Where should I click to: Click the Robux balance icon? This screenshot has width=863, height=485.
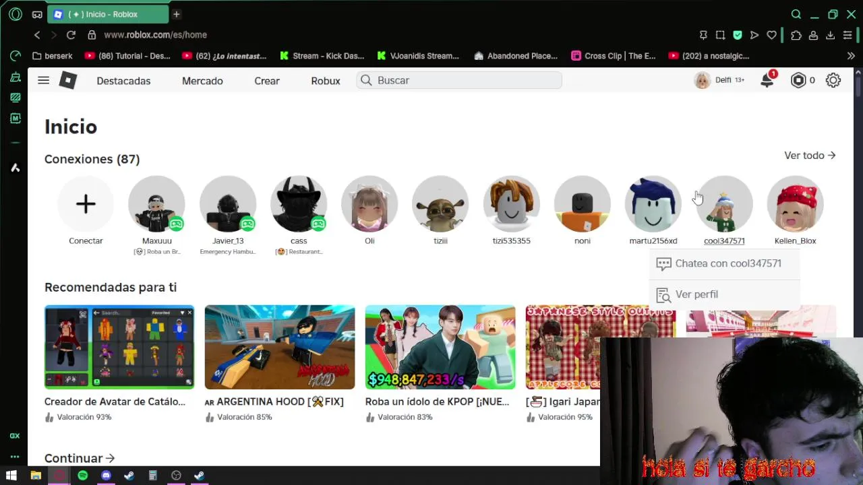[x=798, y=80]
